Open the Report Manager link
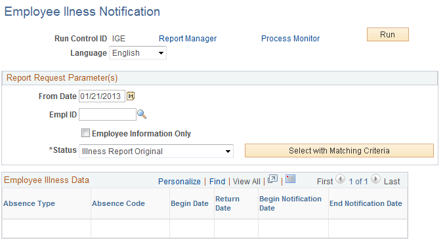Image resolution: width=445 pixels, height=244 pixels. [x=188, y=39]
